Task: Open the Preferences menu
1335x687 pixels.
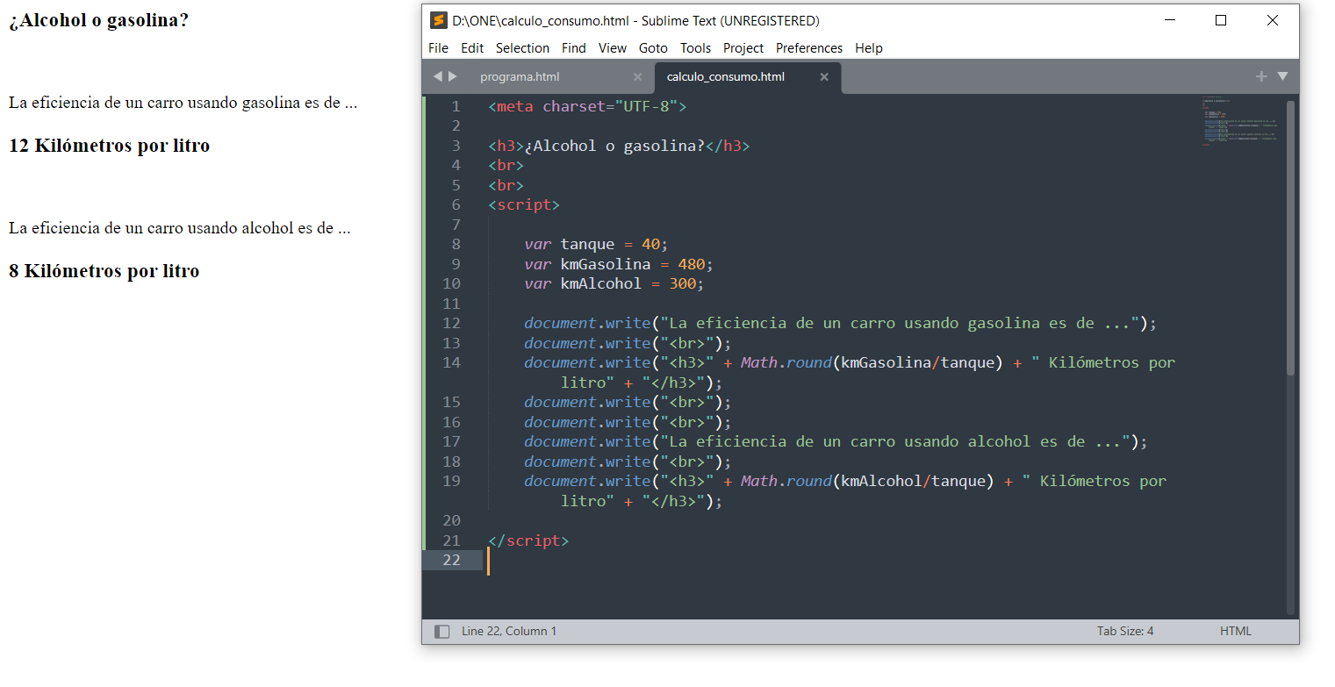Action: (x=808, y=48)
